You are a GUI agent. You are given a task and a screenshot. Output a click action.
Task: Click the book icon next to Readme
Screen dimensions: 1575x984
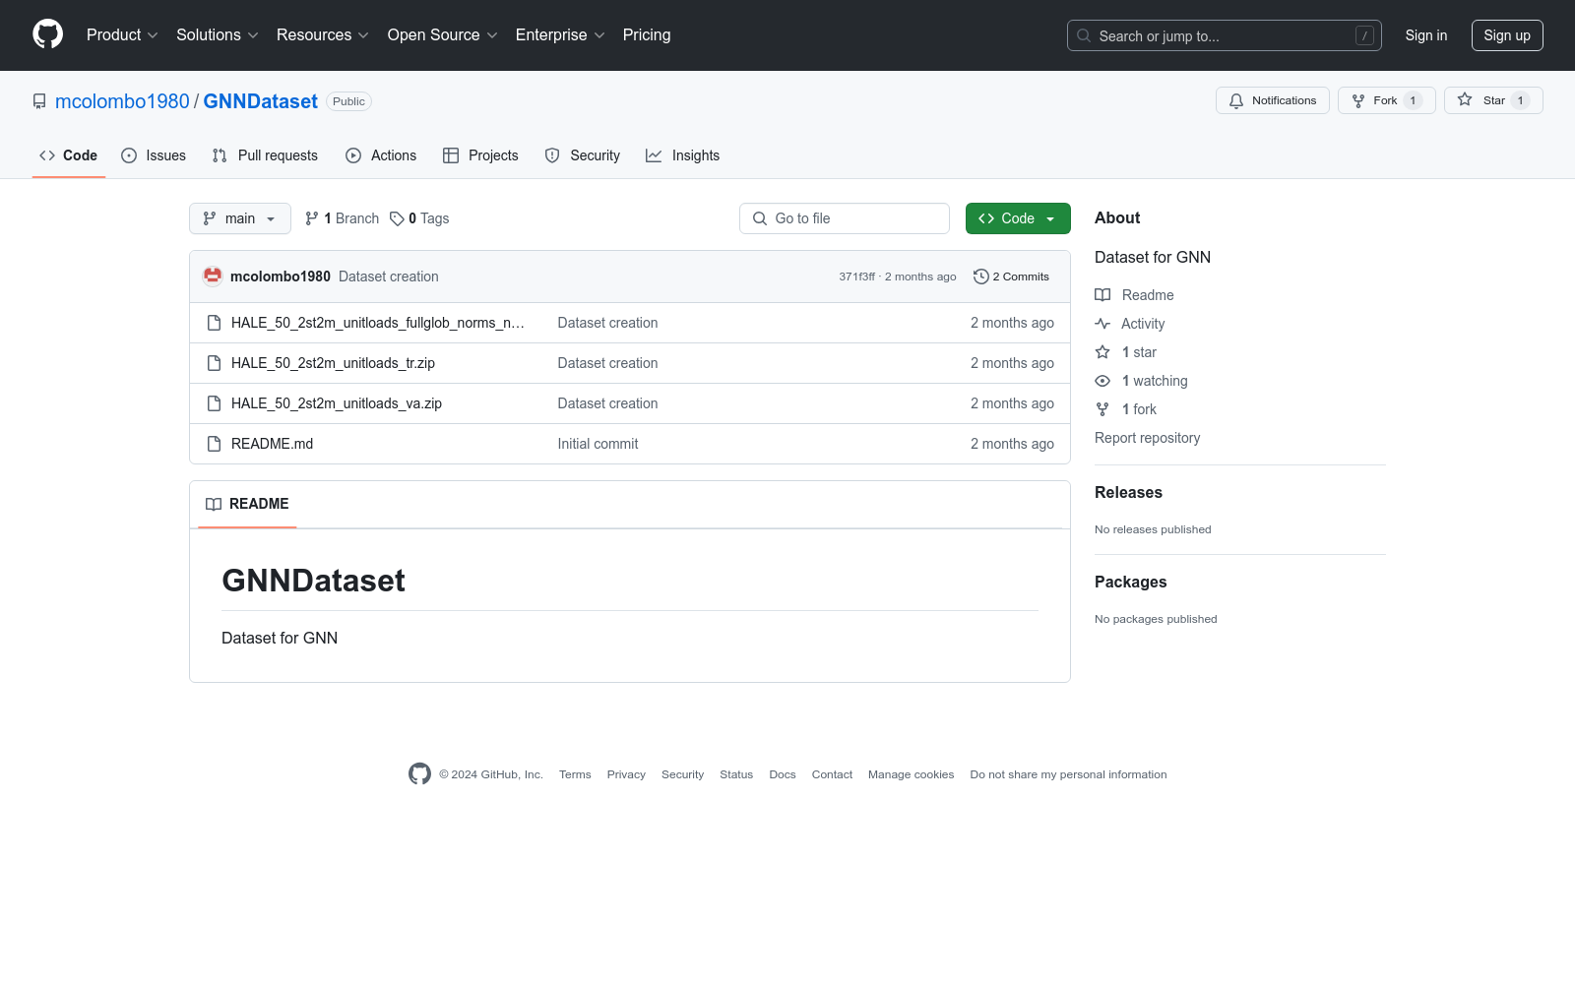click(1102, 295)
